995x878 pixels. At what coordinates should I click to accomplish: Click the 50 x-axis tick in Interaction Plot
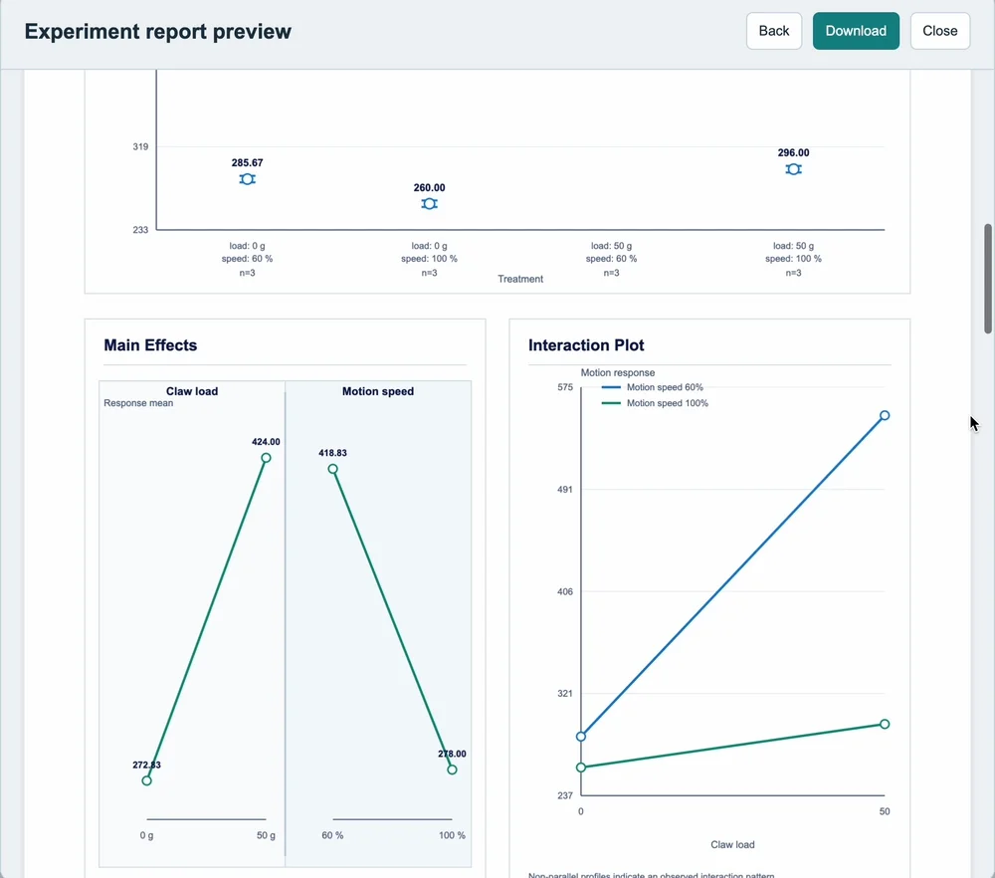click(885, 811)
